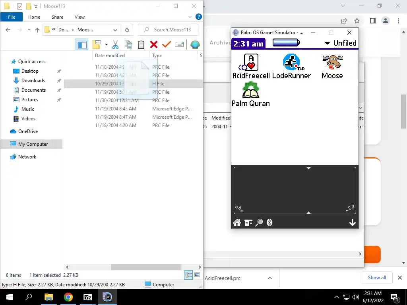This screenshot has width=407, height=305.
Task: Switch to large icons view in status bar
Action: 197,275
